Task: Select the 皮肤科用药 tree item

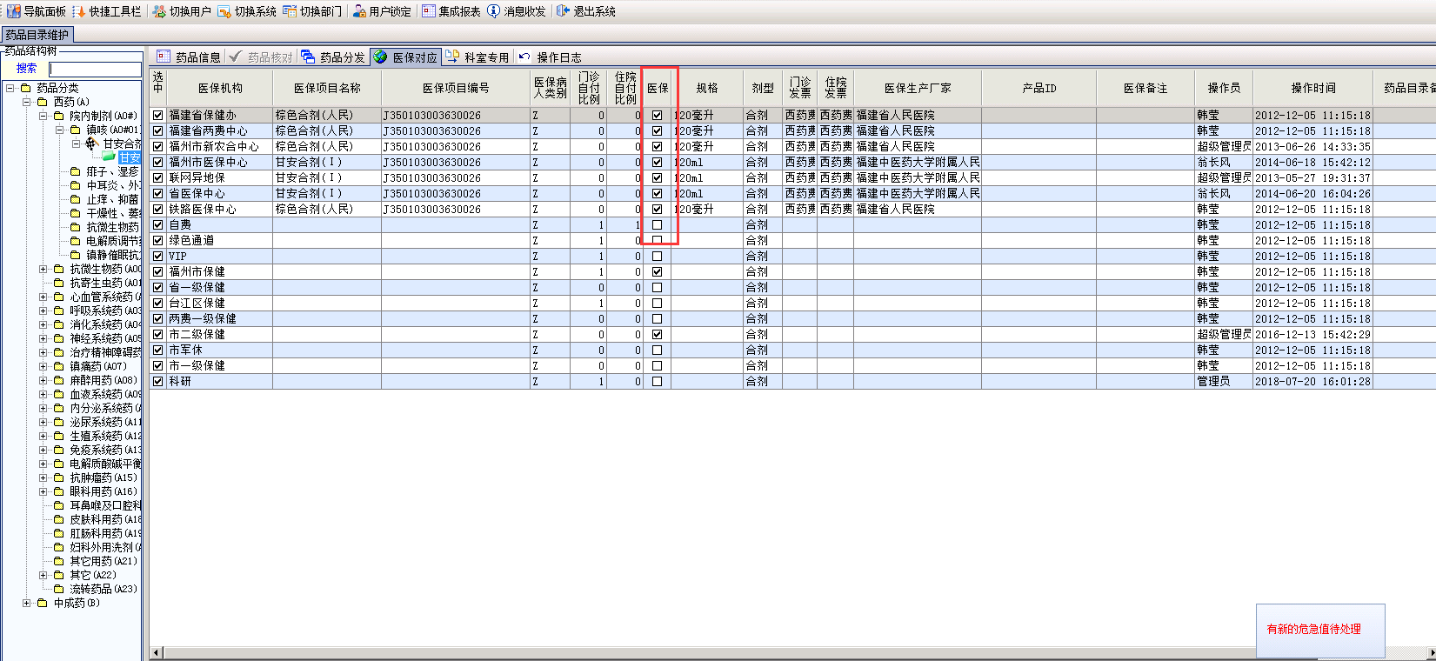Action: pyautogui.click(x=105, y=519)
